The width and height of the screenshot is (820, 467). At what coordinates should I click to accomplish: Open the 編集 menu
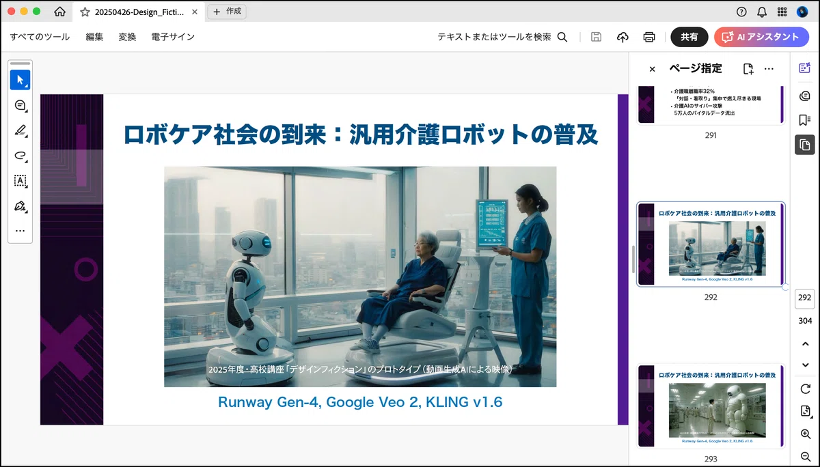94,37
